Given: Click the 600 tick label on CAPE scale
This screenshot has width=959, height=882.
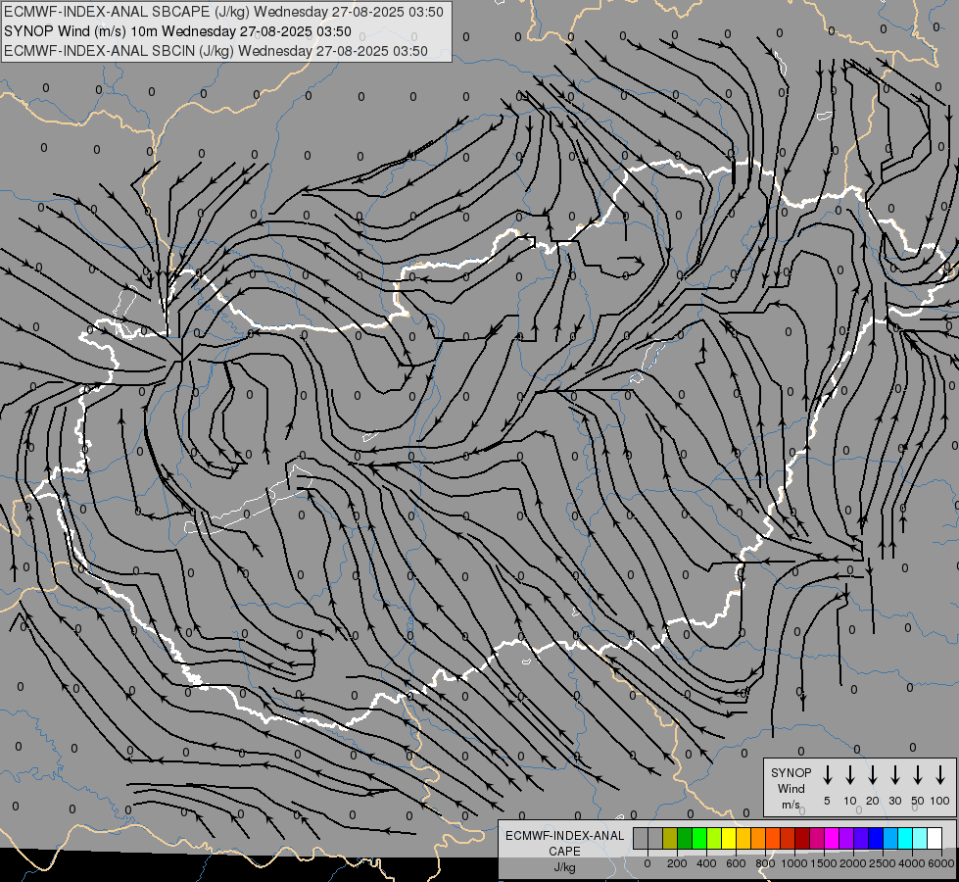Looking at the screenshot, I should click(x=736, y=863).
